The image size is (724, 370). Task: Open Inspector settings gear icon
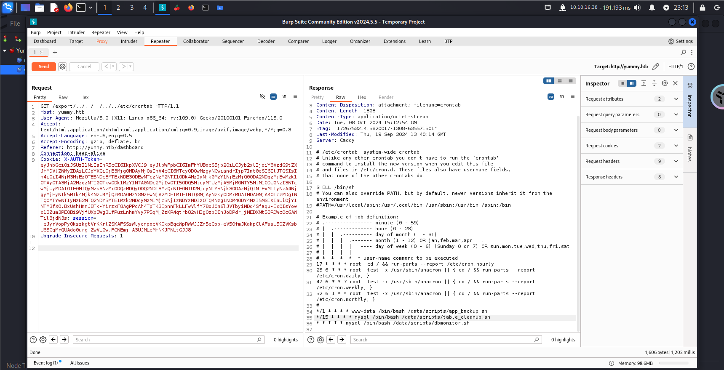click(665, 83)
